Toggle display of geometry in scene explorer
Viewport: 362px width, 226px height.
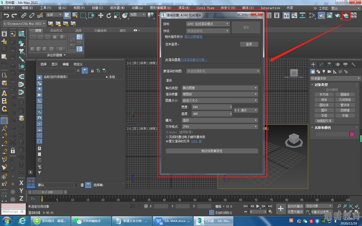pyautogui.click(x=39, y=77)
